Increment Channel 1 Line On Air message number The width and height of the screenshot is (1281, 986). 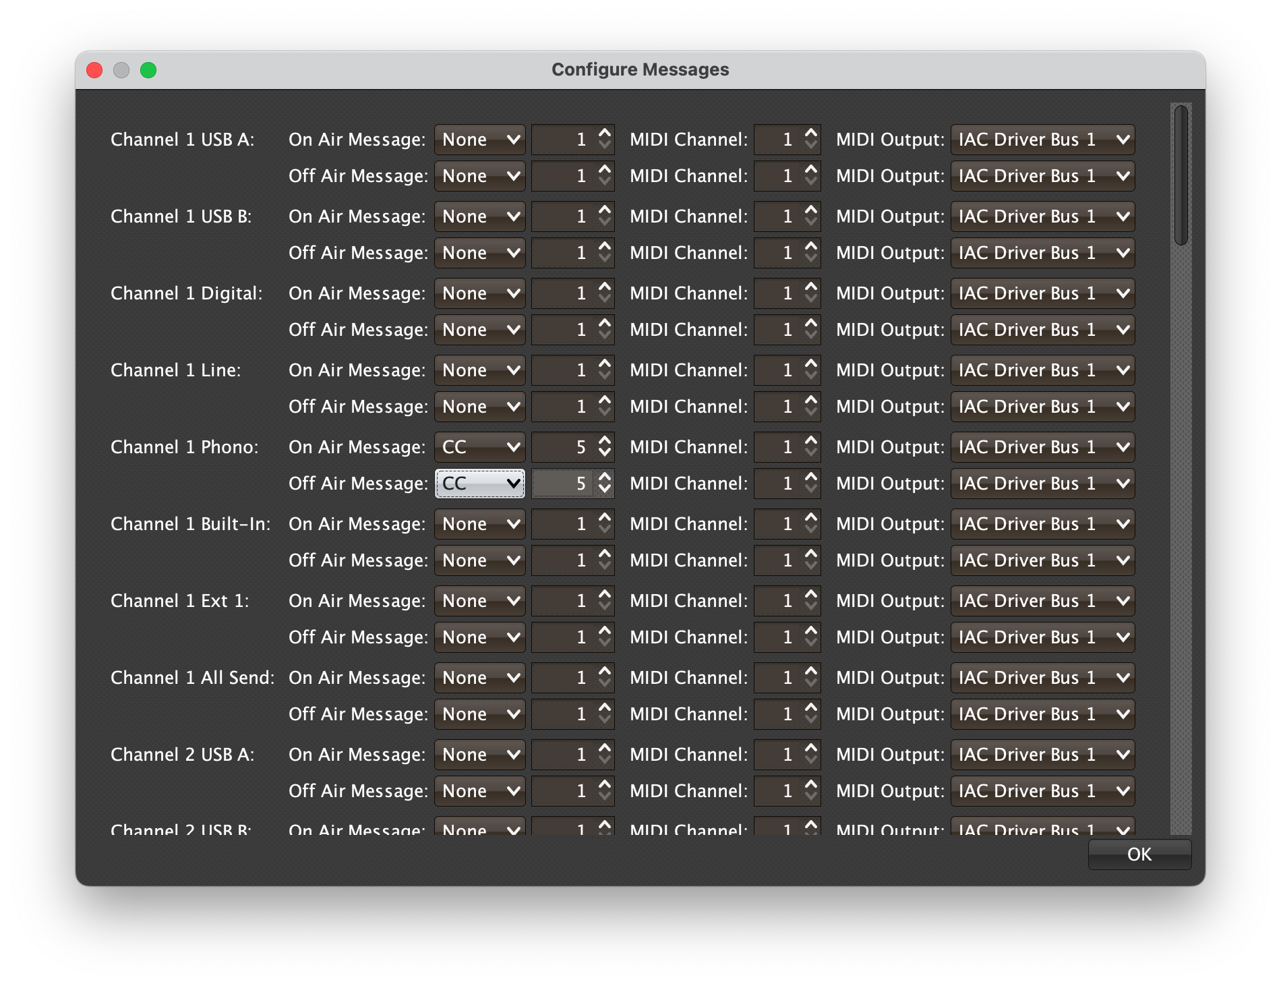605,364
